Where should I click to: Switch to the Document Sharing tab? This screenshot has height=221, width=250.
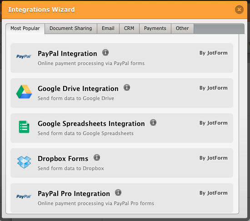click(71, 29)
